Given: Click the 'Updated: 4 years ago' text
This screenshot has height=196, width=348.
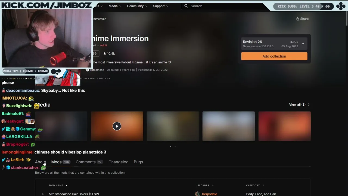Looking at the screenshot, I should pos(121,70).
